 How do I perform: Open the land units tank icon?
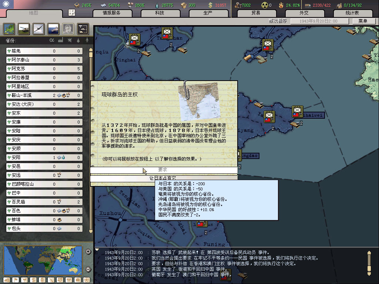click(x=24, y=29)
